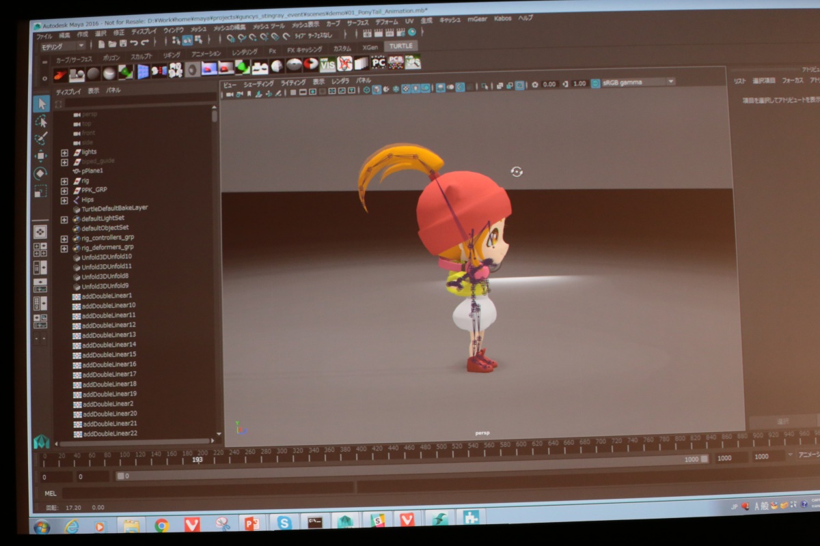Expand the defaultLightSet node
Screen dimensions: 820x546
click(x=64, y=220)
